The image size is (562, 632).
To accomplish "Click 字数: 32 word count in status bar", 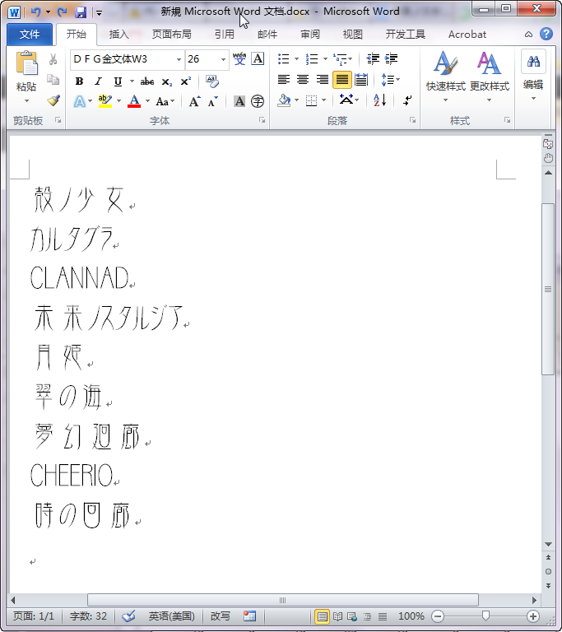I will (x=88, y=616).
